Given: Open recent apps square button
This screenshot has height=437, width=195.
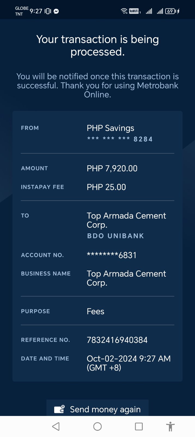Looking at the screenshot, I should tap(139, 426).
